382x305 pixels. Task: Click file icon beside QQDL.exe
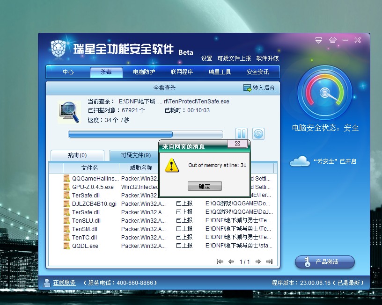point(67,246)
